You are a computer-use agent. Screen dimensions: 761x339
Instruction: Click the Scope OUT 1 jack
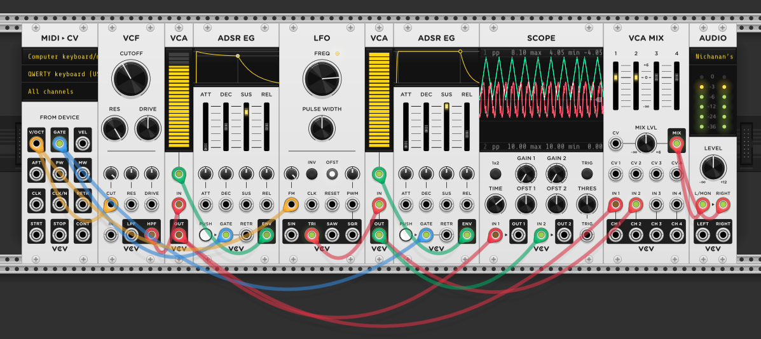[x=518, y=236]
